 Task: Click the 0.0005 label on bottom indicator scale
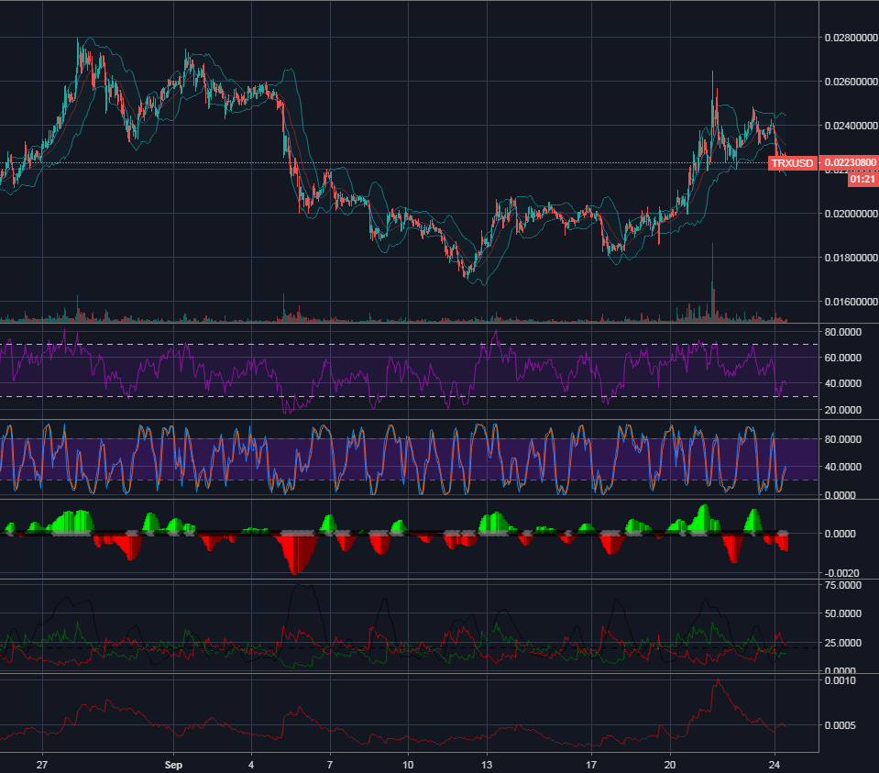pos(841,725)
